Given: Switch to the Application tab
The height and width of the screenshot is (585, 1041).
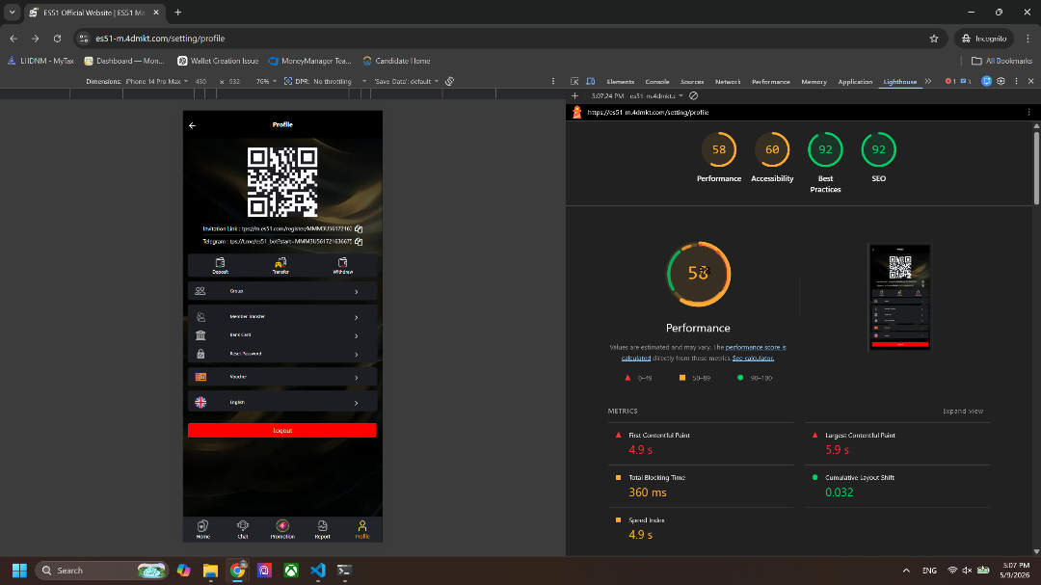Looking at the screenshot, I should coord(855,81).
